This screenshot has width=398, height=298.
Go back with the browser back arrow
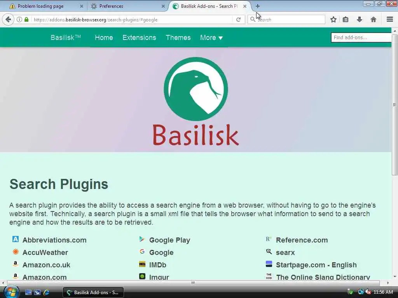8,19
